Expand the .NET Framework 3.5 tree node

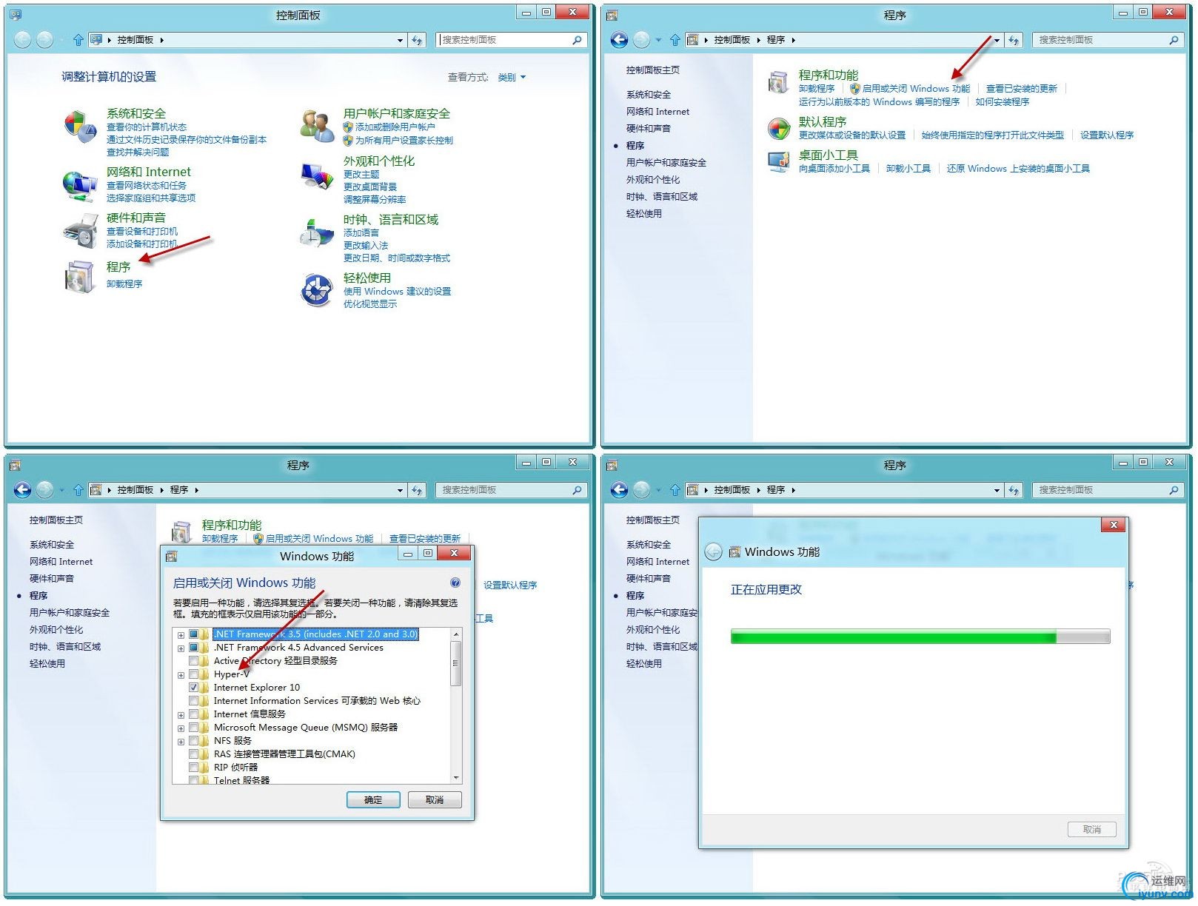(181, 635)
